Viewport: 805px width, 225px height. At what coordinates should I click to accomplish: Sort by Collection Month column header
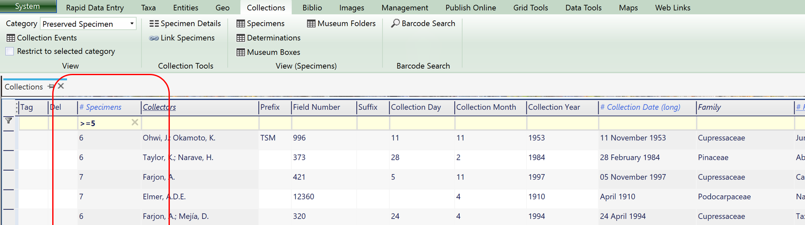tap(490, 107)
